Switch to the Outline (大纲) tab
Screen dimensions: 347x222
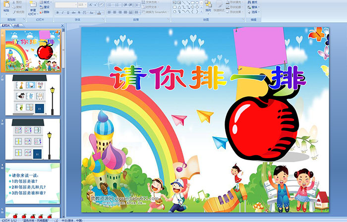pyautogui.click(x=16, y=25)
